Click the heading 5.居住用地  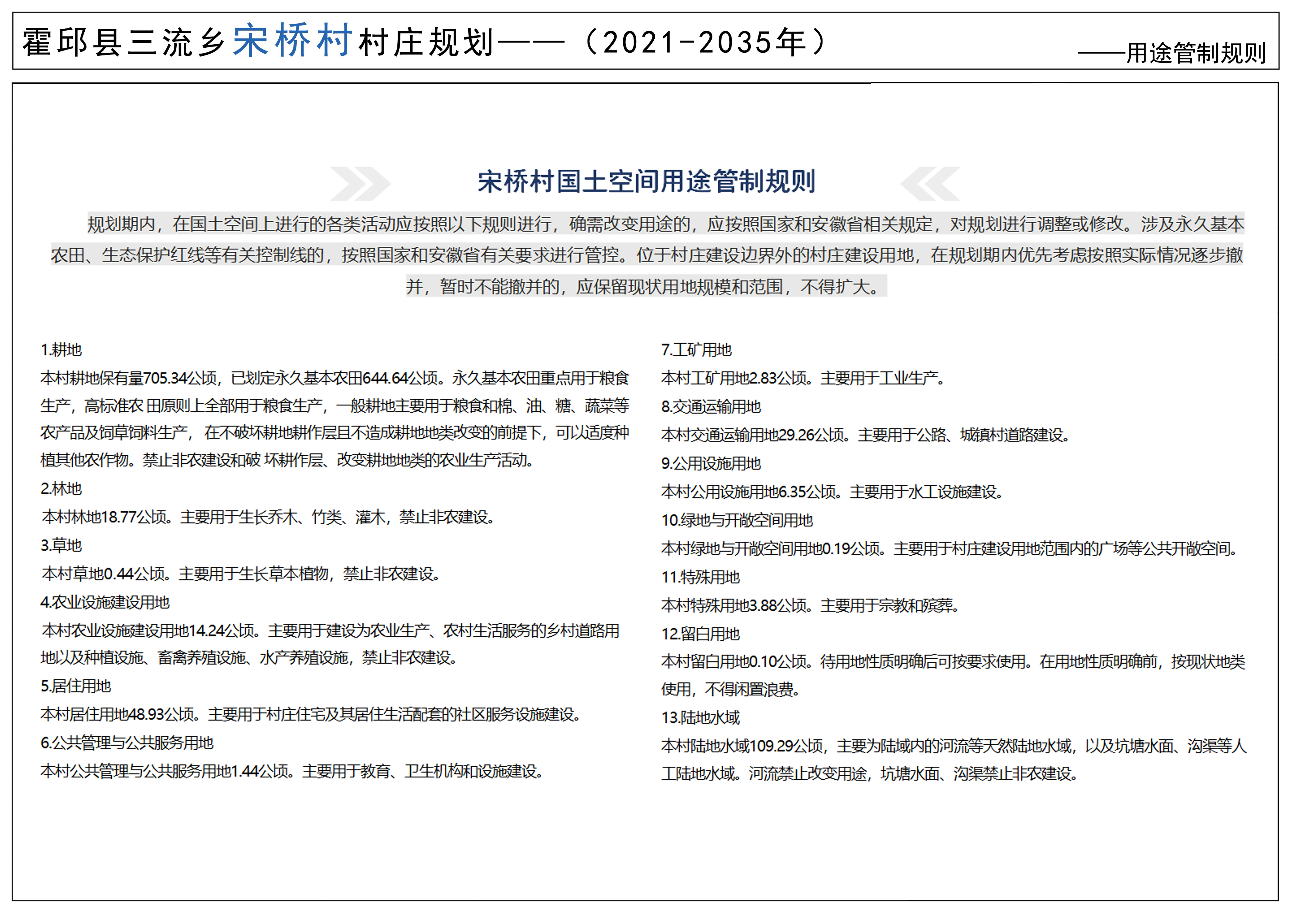pyautogui.click(x=76, y=686)
